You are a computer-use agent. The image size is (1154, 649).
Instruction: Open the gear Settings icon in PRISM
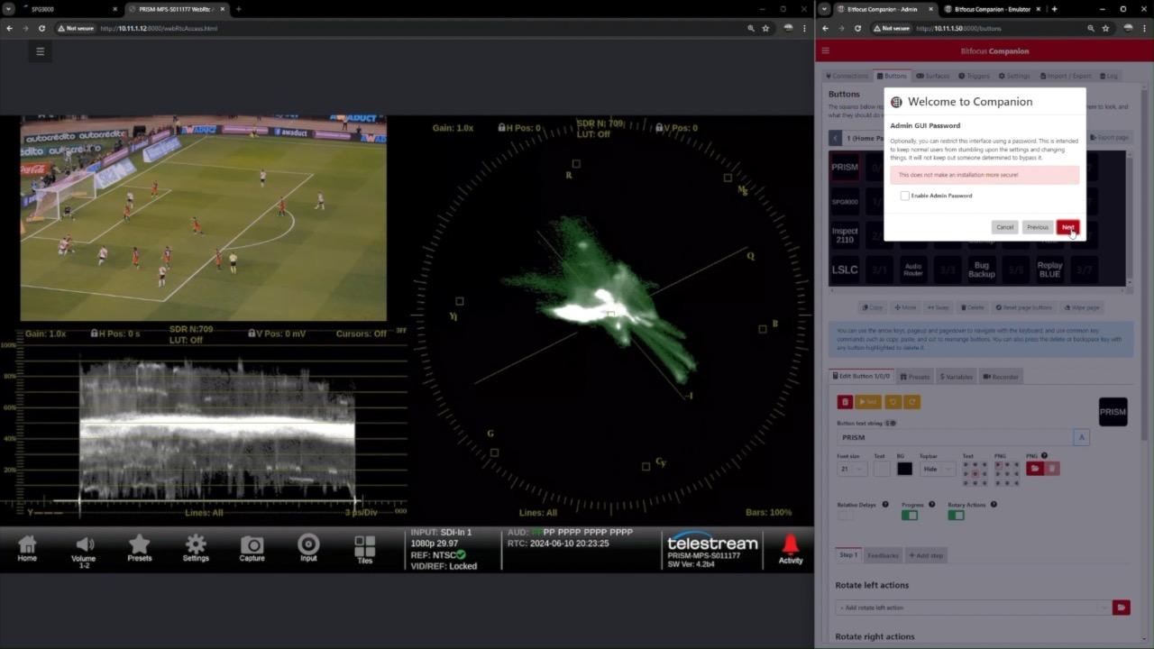coord(196,549)
